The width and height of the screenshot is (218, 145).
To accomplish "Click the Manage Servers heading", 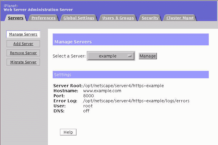I will pos(73,42).
